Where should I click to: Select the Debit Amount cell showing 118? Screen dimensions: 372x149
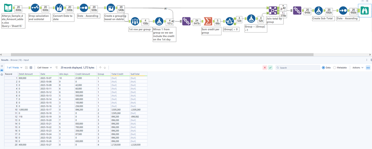(29, 117)
